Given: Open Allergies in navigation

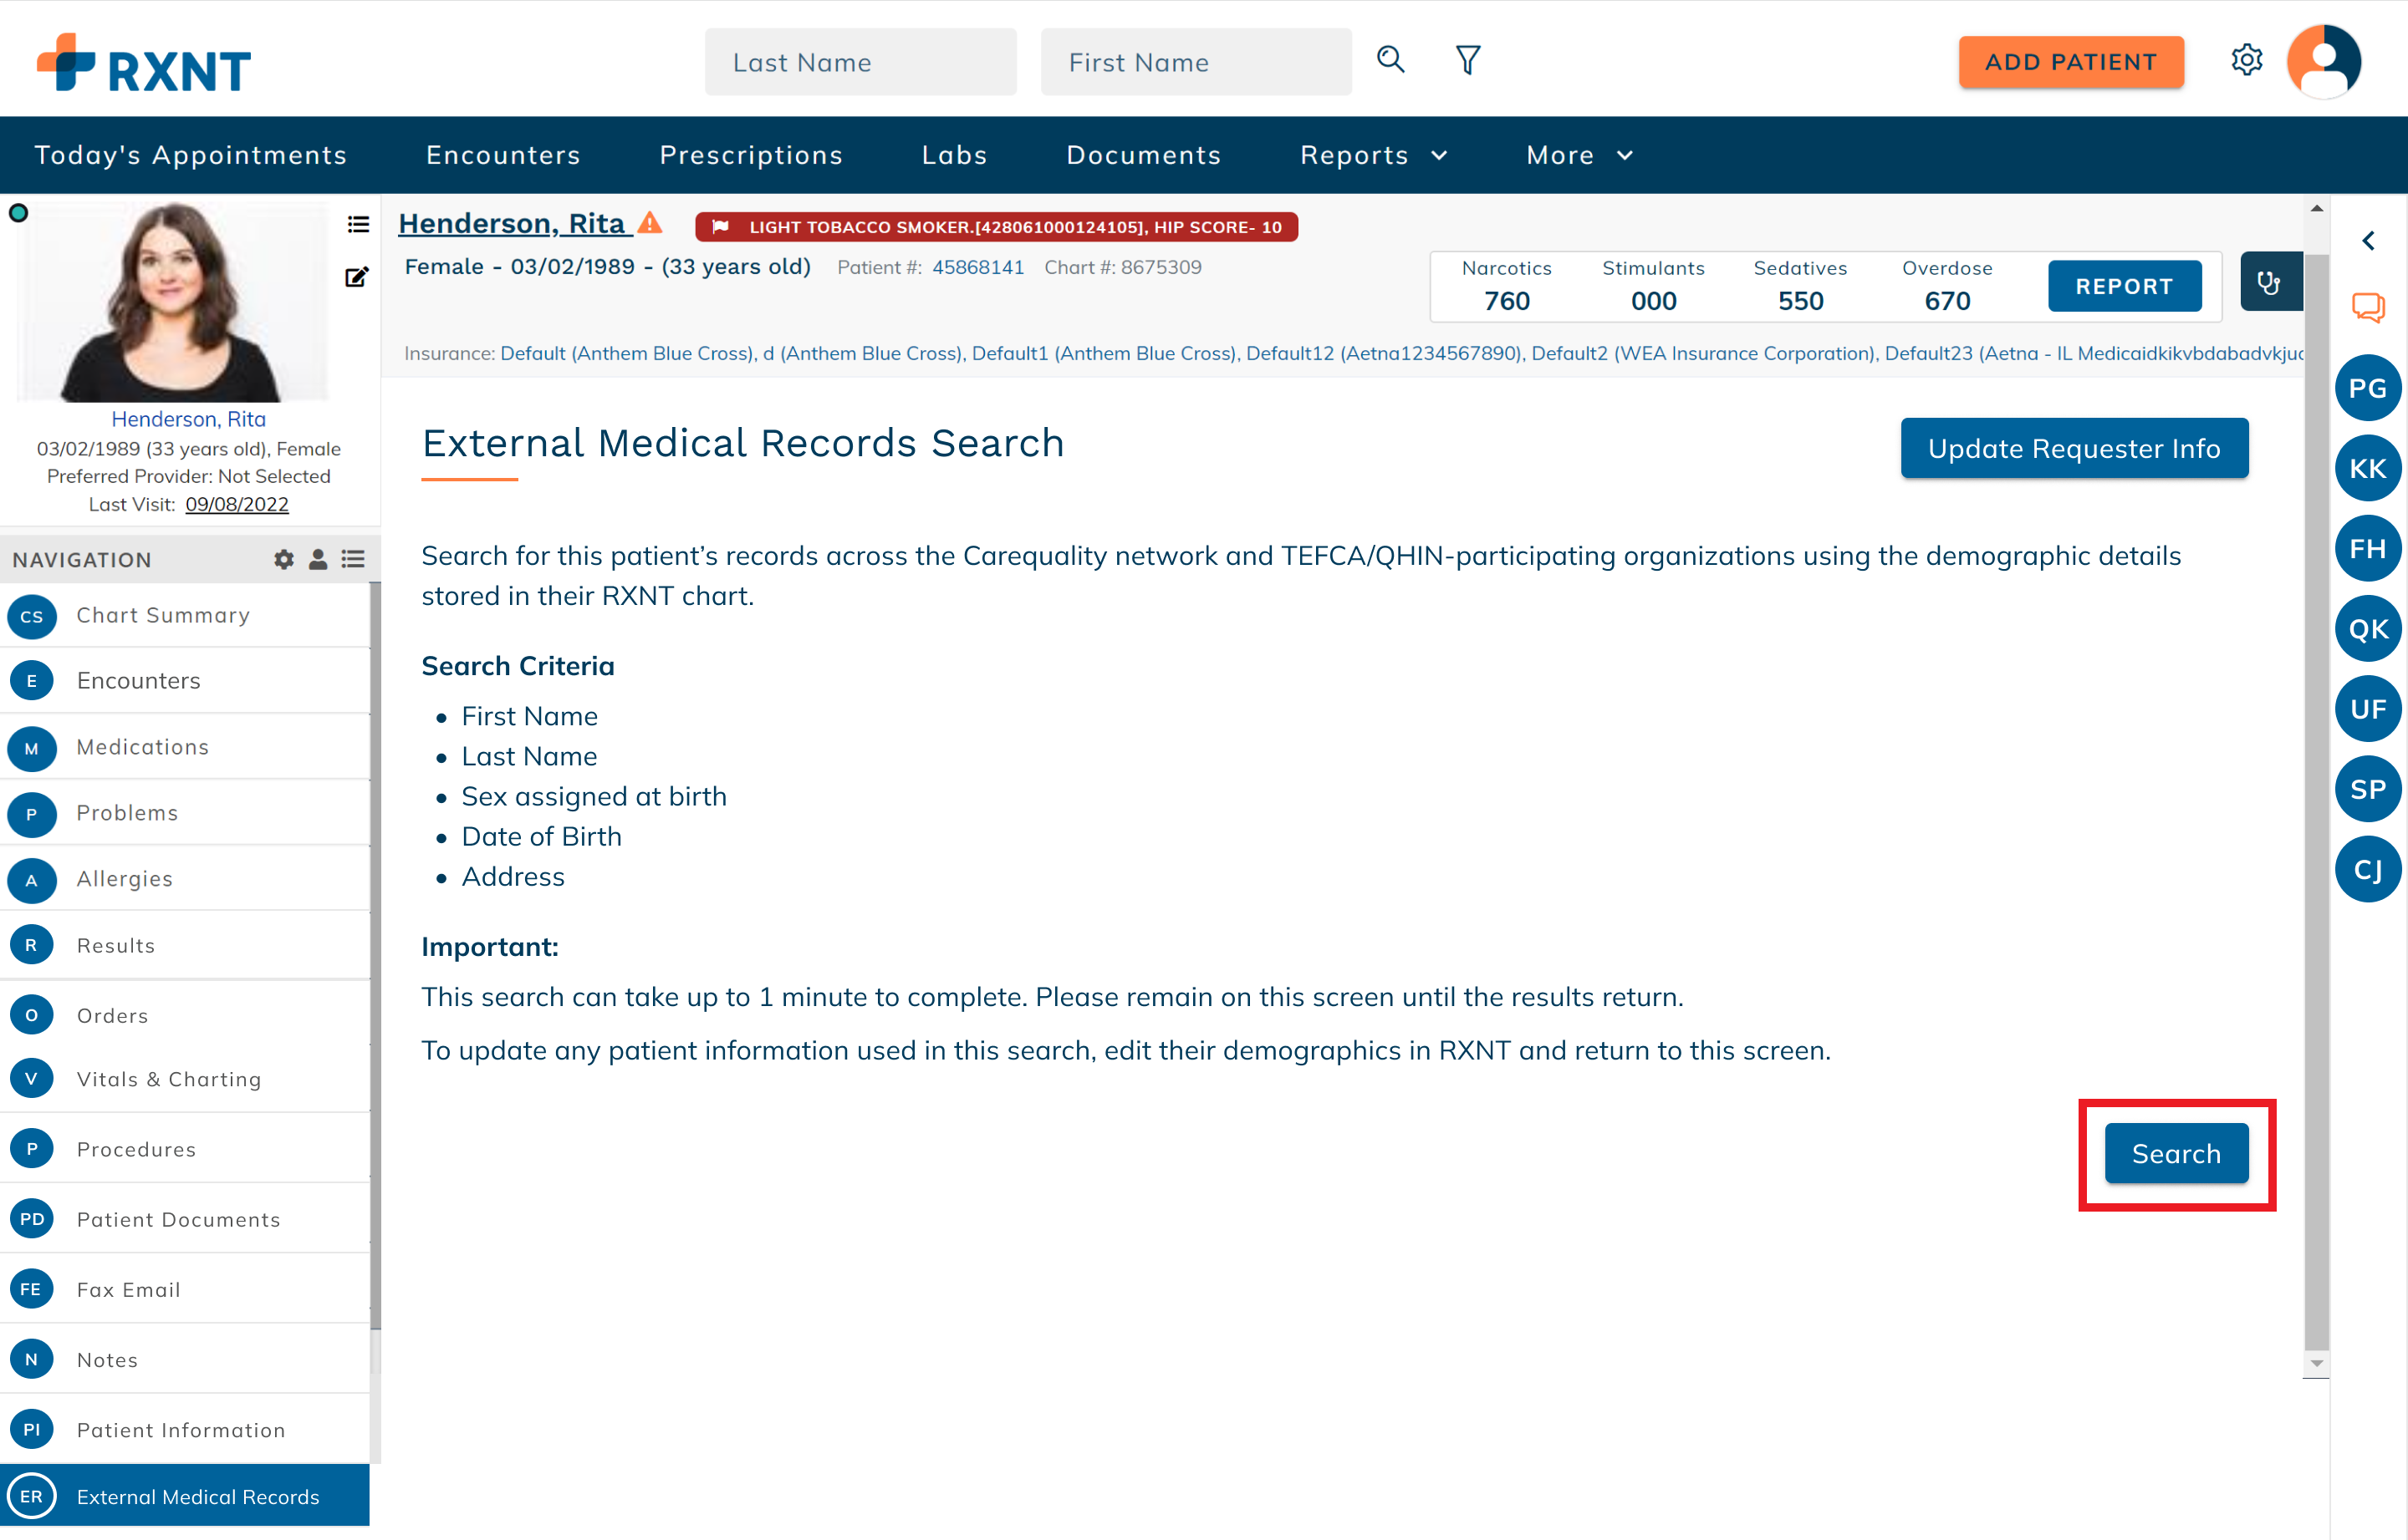Looking at the screenshot, I should (185, 879).
